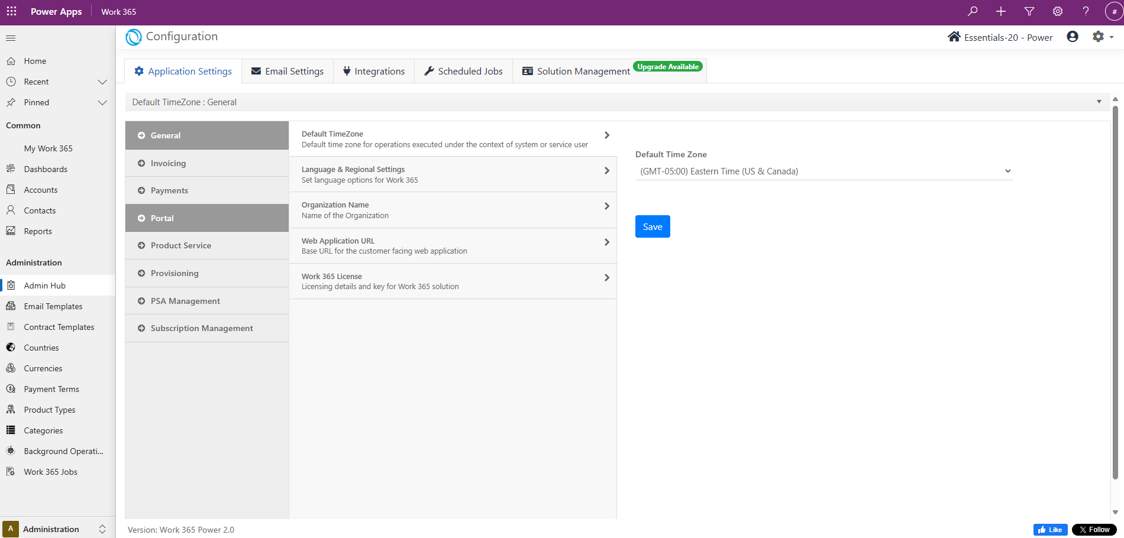Expand the Web Application URL row
1124x538 pixels.
(x=453, y=246)
